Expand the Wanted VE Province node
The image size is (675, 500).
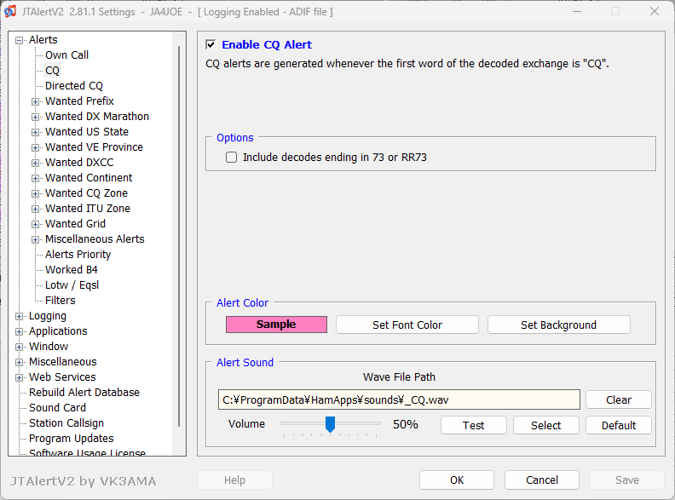click(x=35, y=147)
